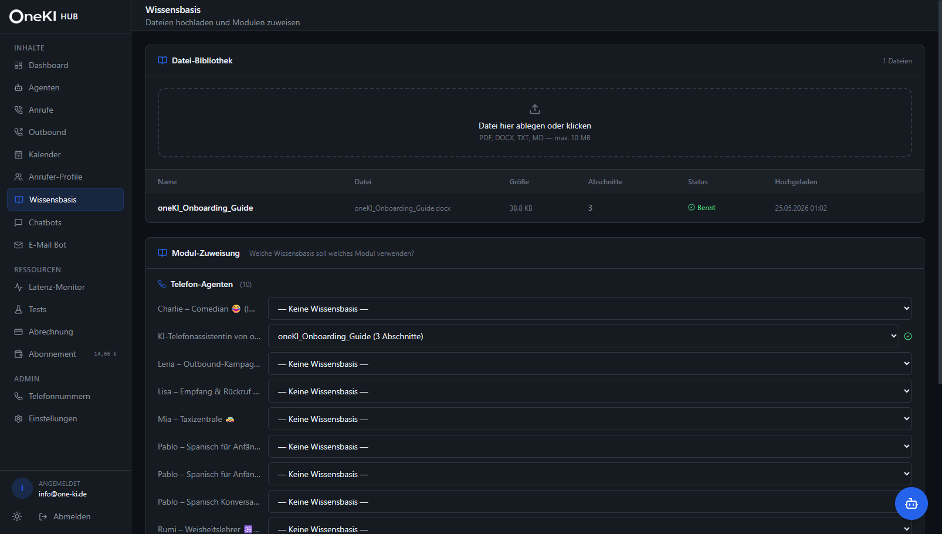
Task: Click the robot icon beside Agenten
Action: tap(18, 88)
